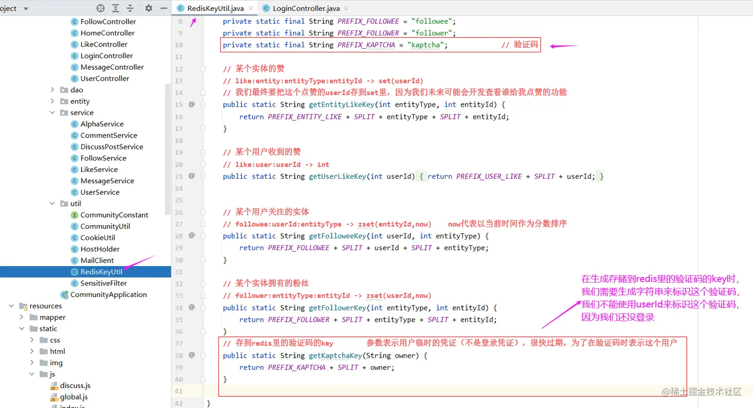Select CommentService in project tree
The image size is (753, 408).
pos(109,136)
